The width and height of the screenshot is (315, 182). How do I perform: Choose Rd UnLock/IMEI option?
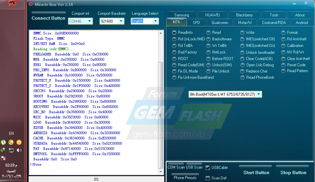[x=189, y=39]
